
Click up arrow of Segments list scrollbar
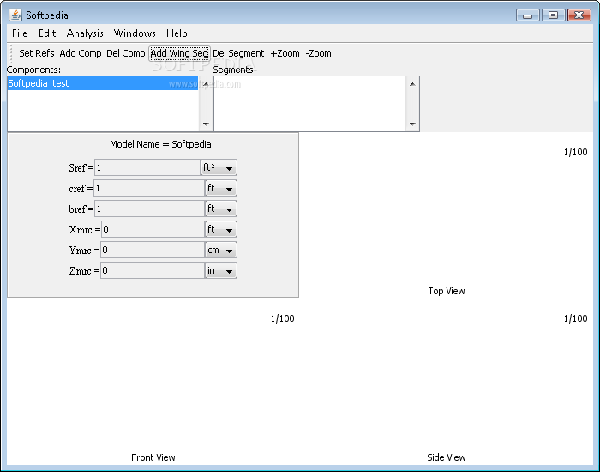tap(412, 84)
